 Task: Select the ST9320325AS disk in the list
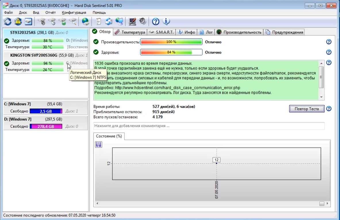[45, 40]
